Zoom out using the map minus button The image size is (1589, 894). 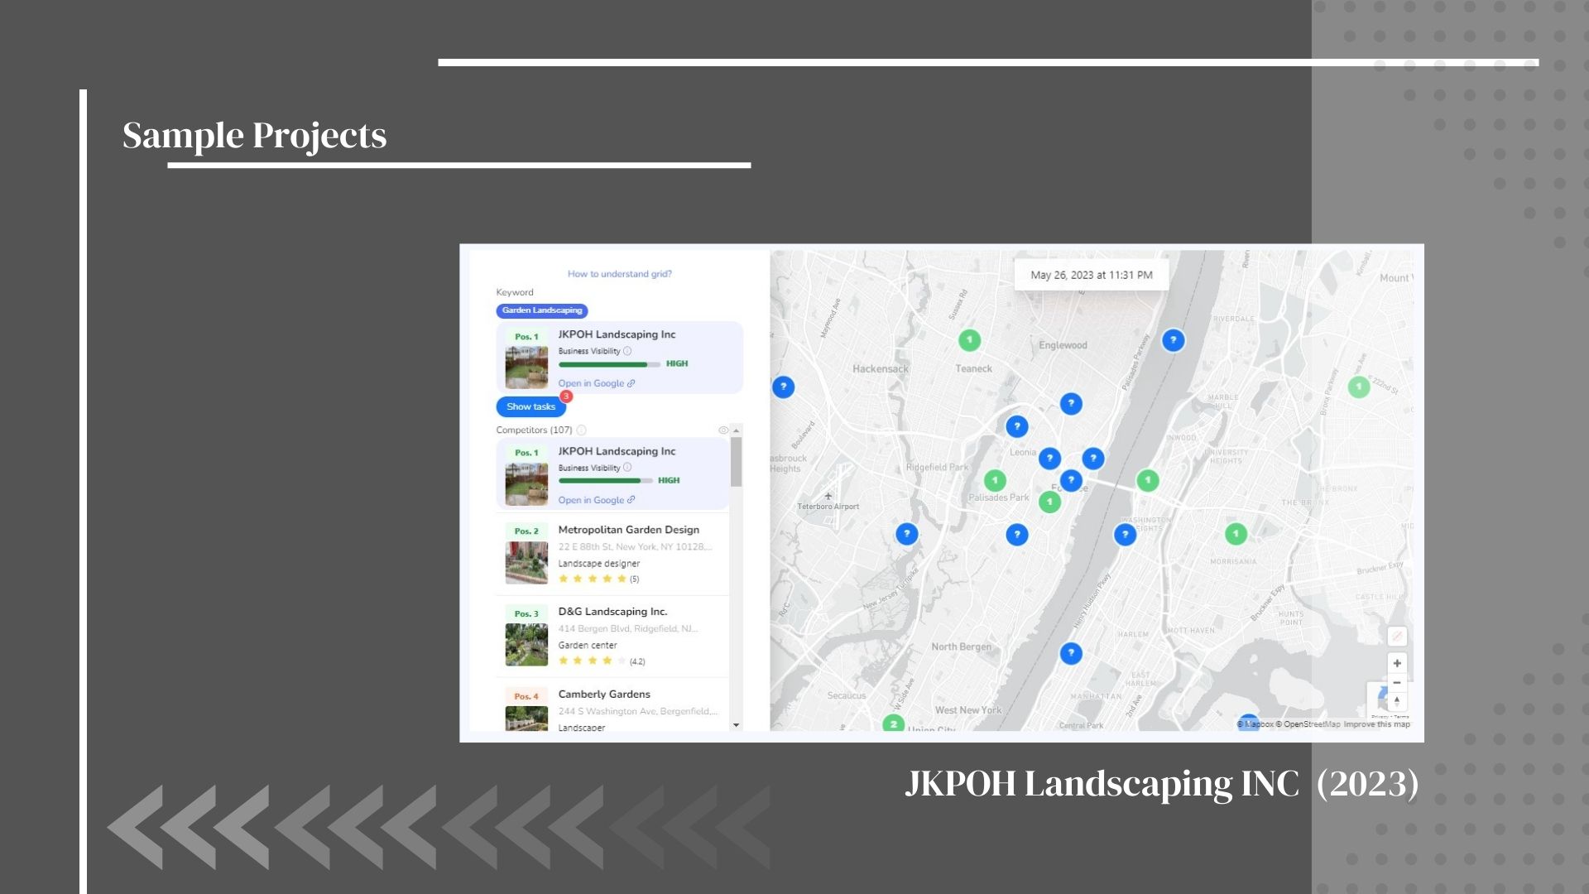[x=1397, y=683]
